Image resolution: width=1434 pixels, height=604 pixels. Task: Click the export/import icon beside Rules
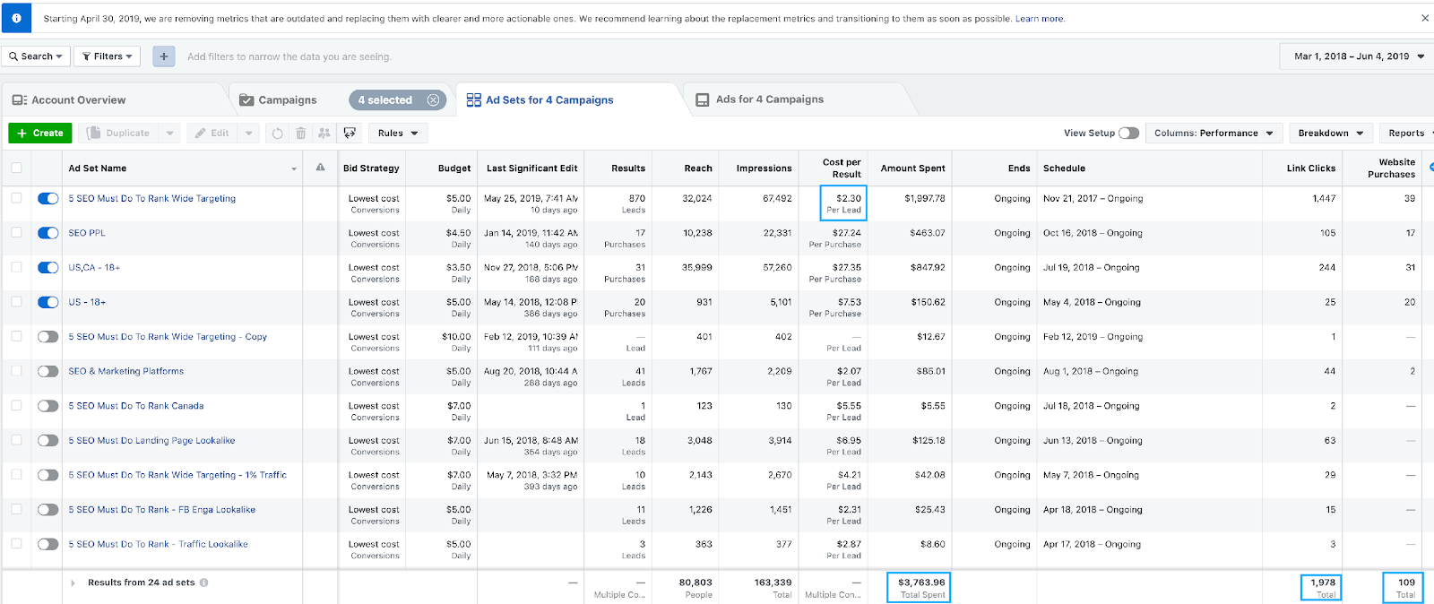tap(350, 134)
